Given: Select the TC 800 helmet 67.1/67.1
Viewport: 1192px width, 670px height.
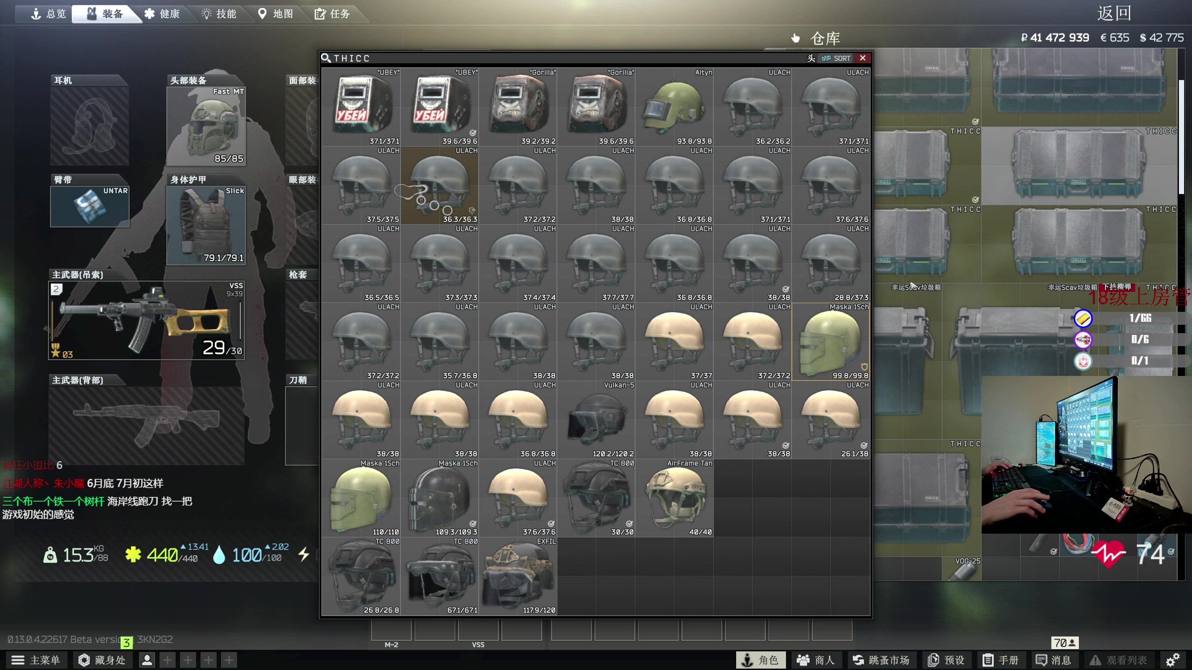Looking at the screenshot, I should point(440,576).
